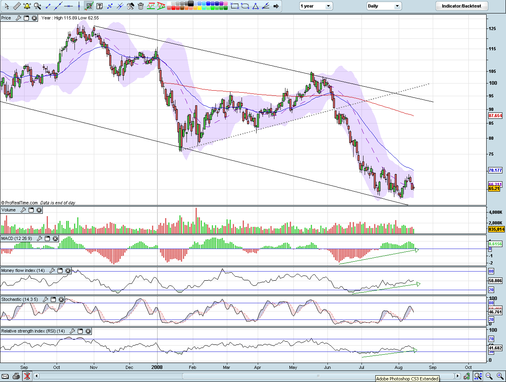Choose the rectangle drawing tool
This screenshot has height=382, width=506.
[x=235, y=6]
